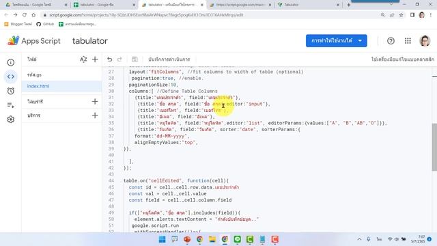This screenshot has height=246, width=437.
Task: Open the Blogger bookmark
Action: [x=18, y=25]
